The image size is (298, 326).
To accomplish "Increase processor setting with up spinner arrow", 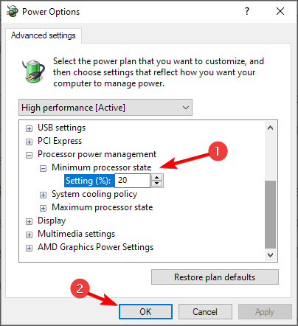I will 157,178.
